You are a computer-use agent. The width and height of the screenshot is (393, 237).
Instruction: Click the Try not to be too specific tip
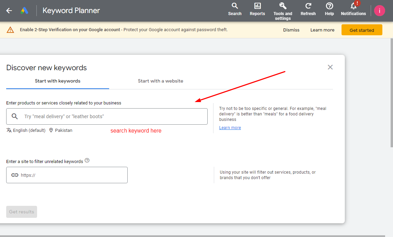pyautogui.click(x=273, y=114)
